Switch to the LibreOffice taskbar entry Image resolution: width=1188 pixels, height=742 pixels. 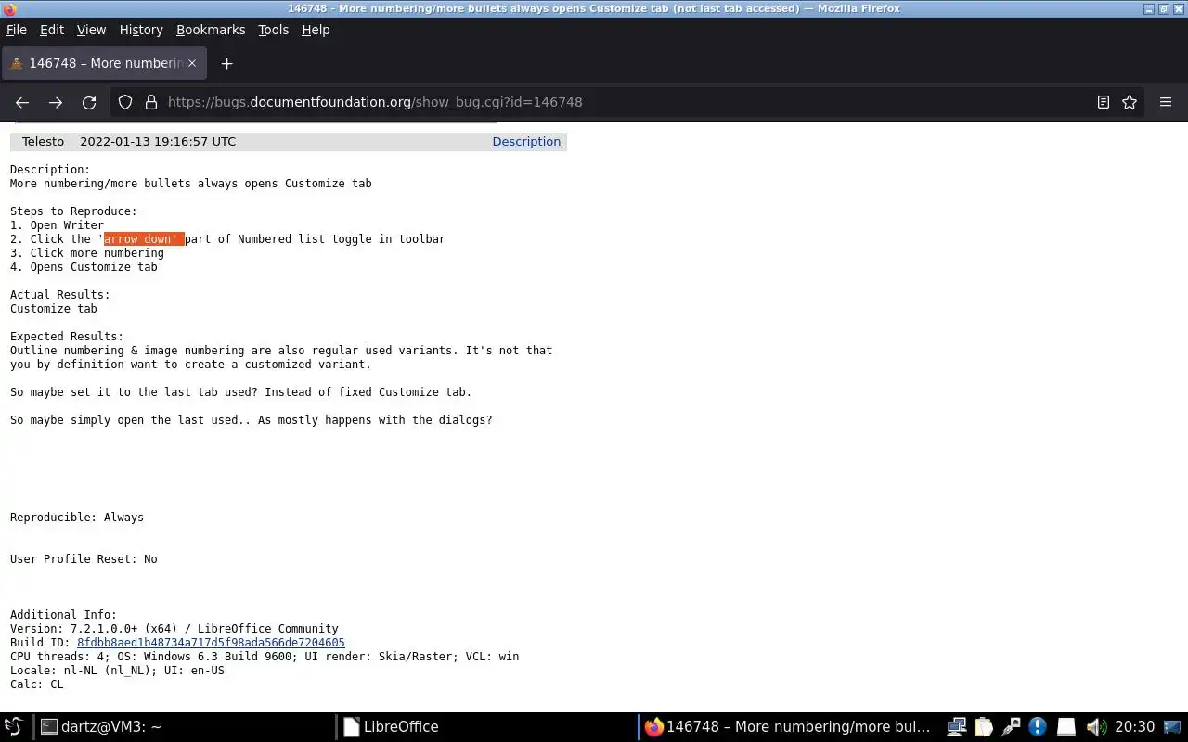click(x=486, y=727)
